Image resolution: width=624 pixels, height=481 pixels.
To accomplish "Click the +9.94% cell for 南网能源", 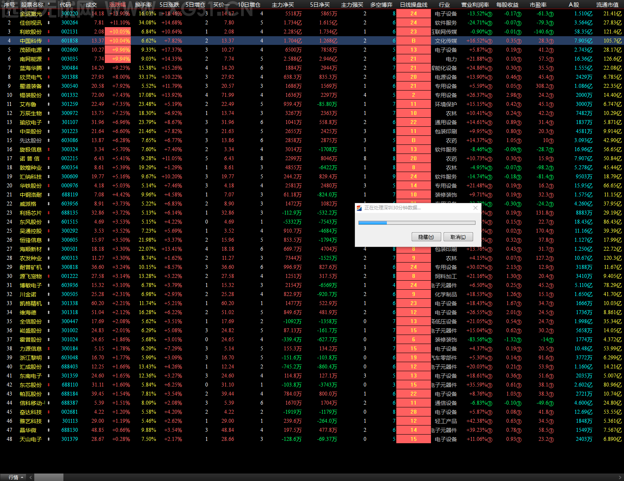I will tap(118, 59).
